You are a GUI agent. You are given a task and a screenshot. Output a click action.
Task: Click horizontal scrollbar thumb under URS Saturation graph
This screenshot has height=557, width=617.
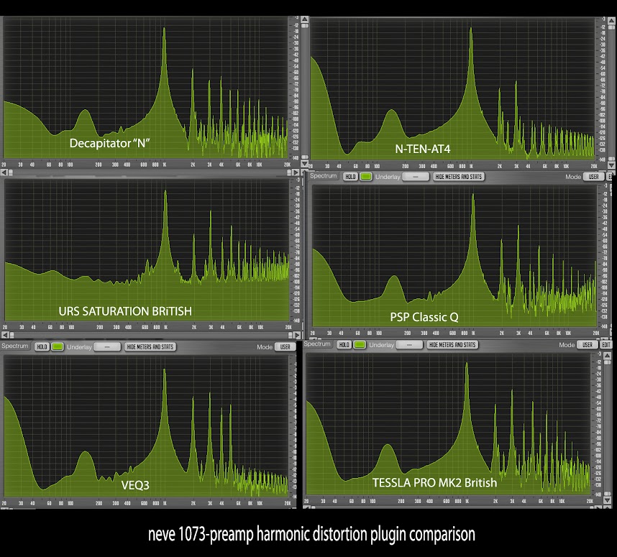click(x=12, y=335)
